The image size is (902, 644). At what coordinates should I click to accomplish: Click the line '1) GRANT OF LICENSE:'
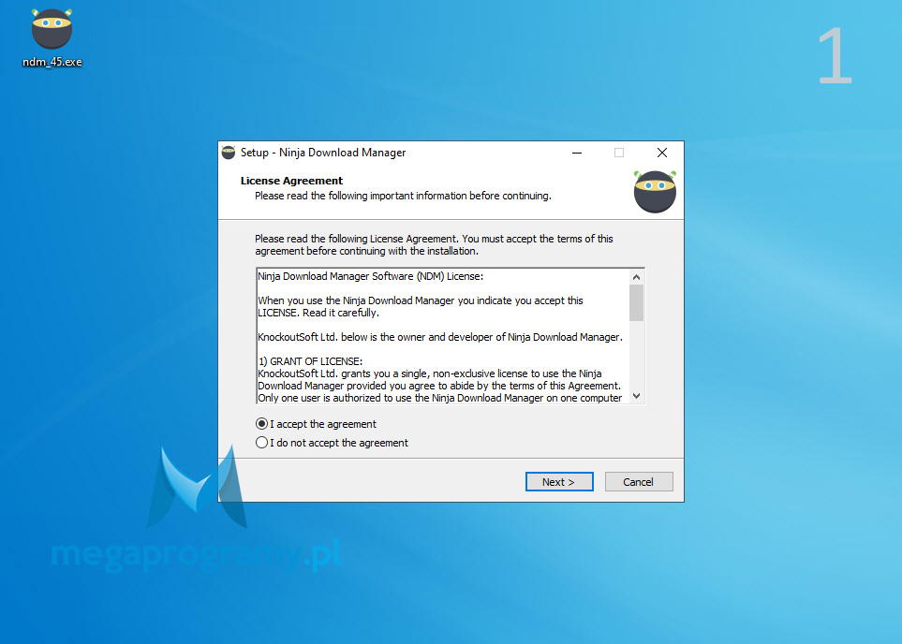coord(311,361)
